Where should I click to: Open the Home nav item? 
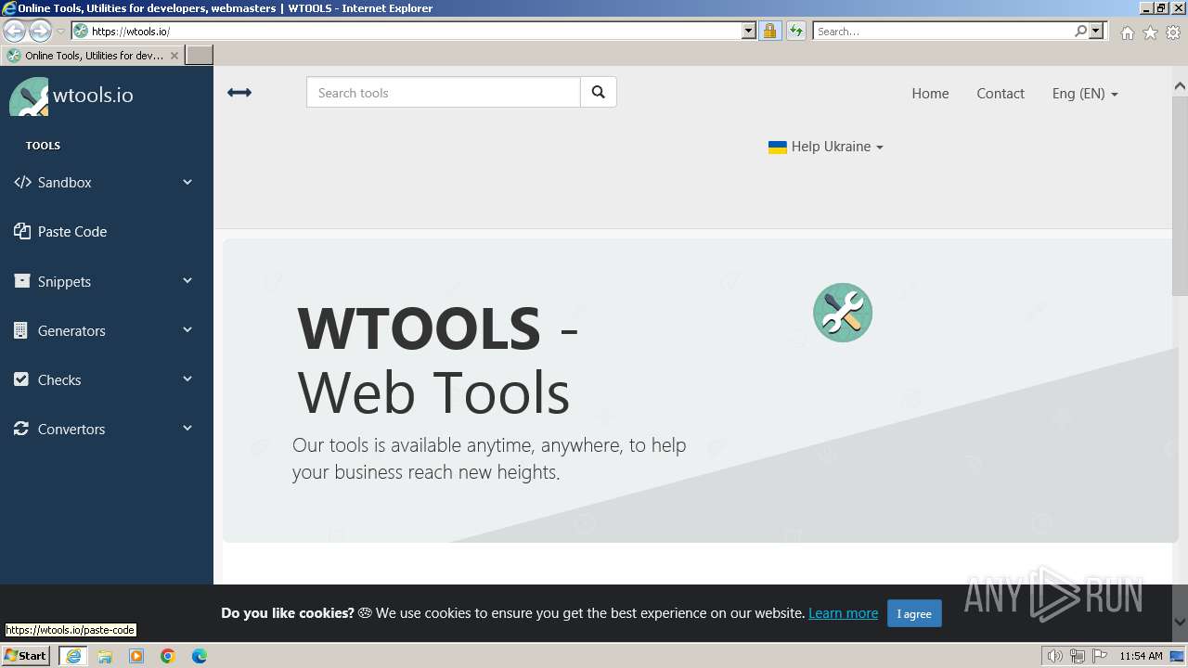(x=930, y=94)
